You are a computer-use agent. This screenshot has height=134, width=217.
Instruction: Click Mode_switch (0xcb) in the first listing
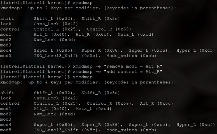click(x=131, y=56)
